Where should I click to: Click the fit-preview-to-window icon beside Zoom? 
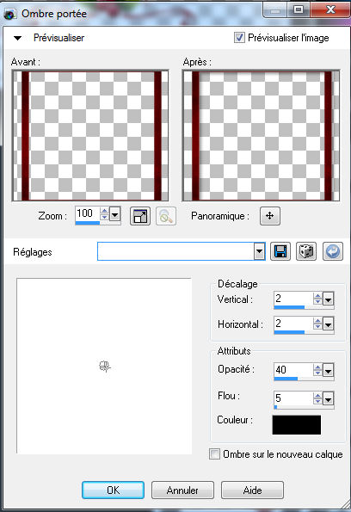click(x=140, y=216)
